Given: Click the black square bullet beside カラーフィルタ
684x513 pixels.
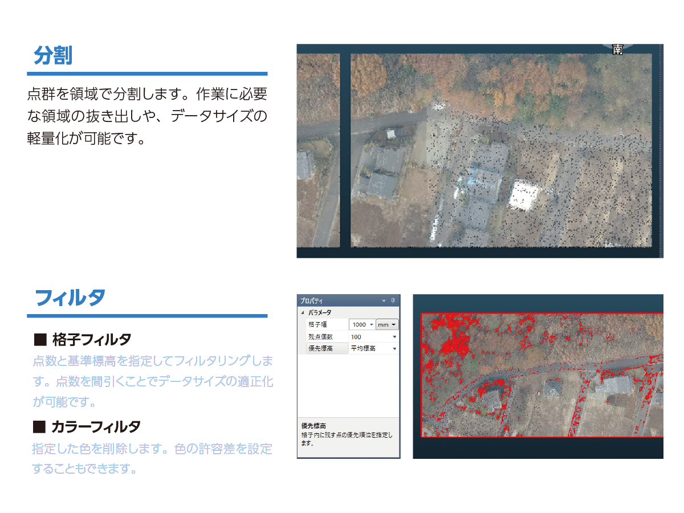Looking at the screenshot, I should (39, 426).
